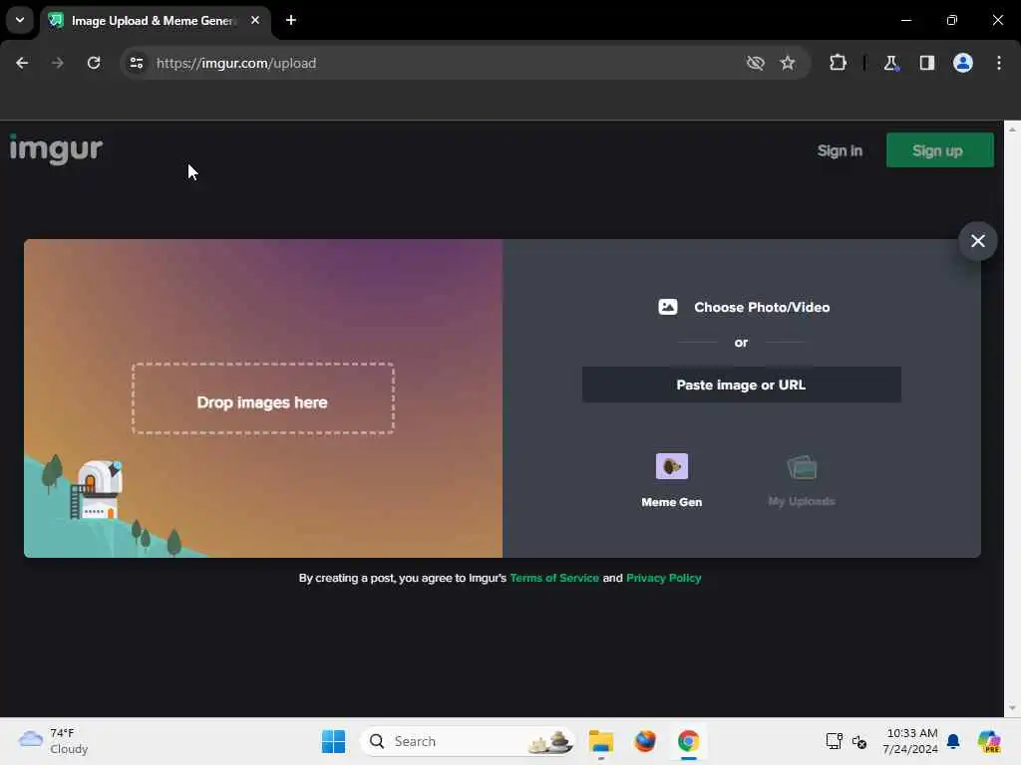Close the Image Upload tab
This screenshot has height=765, width=1021.
tap(255, 20)
